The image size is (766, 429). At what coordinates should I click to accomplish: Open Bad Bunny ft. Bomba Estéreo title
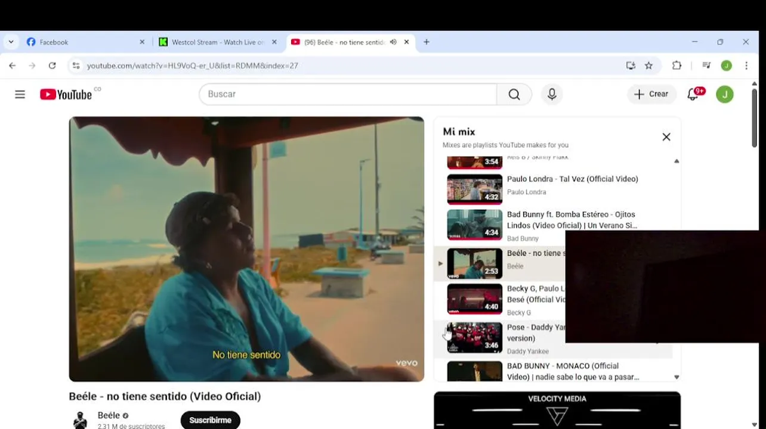(572, 220)
